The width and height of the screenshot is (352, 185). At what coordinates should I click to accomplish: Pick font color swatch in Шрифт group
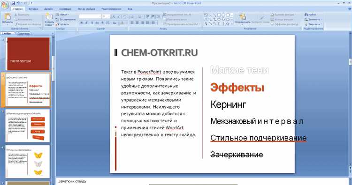[122, 23]
